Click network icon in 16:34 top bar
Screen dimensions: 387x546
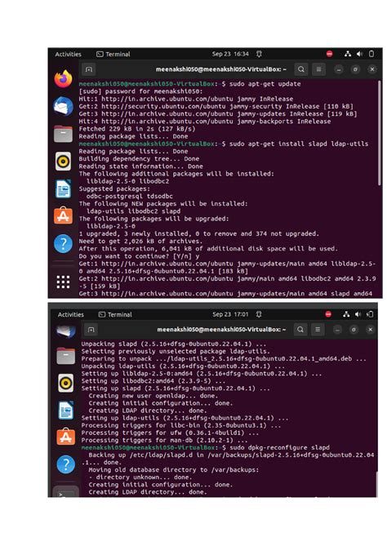348,54
